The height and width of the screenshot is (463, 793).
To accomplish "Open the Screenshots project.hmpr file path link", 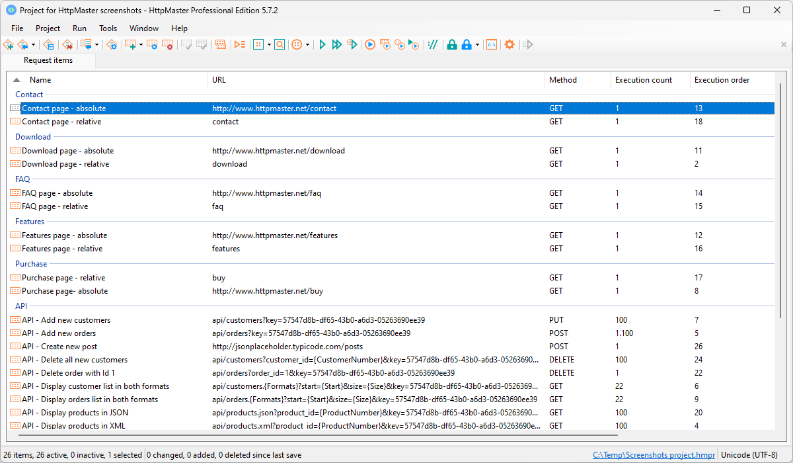I will (x=654, y=455).
